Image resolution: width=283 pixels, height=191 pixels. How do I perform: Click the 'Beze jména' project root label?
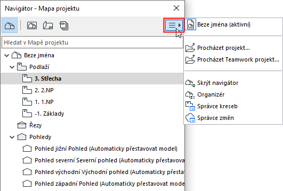39,55
